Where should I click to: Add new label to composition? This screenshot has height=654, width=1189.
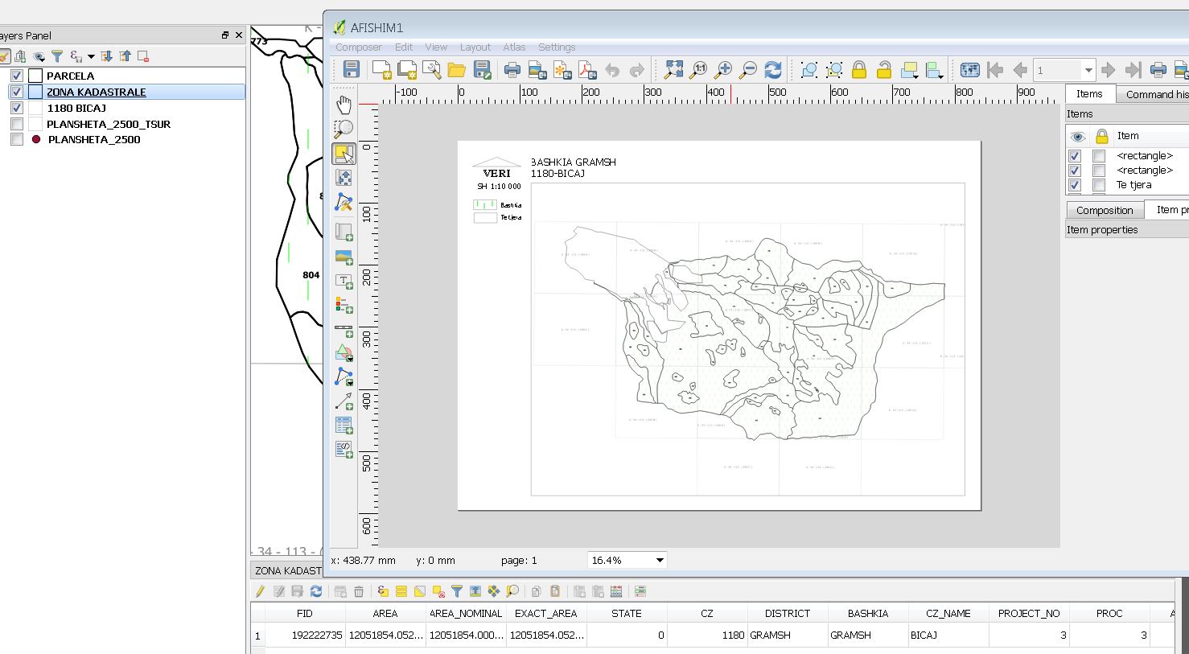pos(344,282)
